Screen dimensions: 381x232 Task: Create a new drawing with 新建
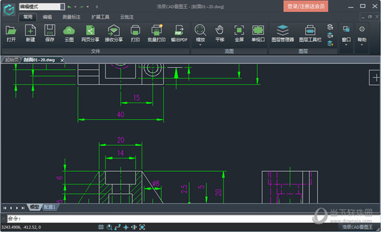tap(30, 33)
